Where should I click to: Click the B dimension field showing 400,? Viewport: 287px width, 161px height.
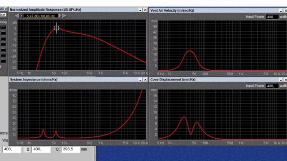41,149
